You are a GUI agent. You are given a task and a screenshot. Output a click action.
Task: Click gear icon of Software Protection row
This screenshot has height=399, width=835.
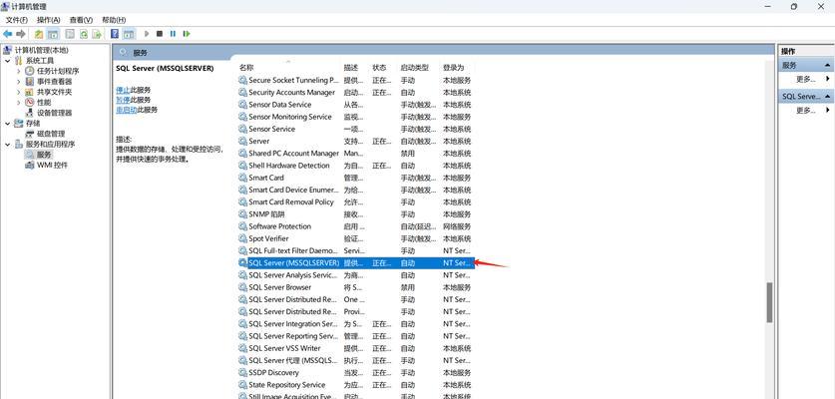(242, 226)
